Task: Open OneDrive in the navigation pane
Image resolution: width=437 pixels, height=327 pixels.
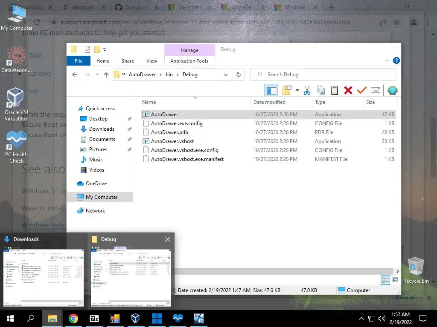Action: pyautogui.click(x=96, y=183)
